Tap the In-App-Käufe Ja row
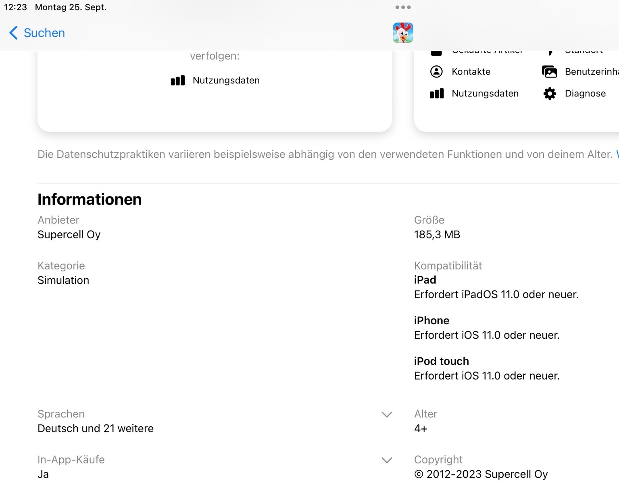This screenshot has width=619, height=484. tap(43, 474)
